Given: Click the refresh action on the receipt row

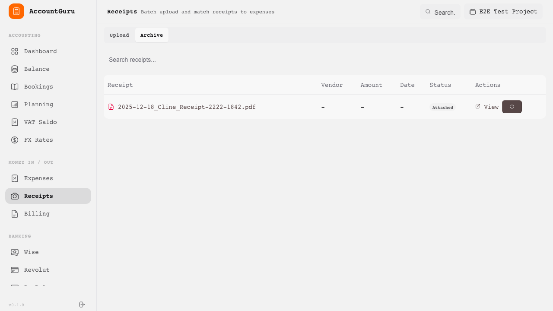Looking at the screenshot, I should point(512,107).
